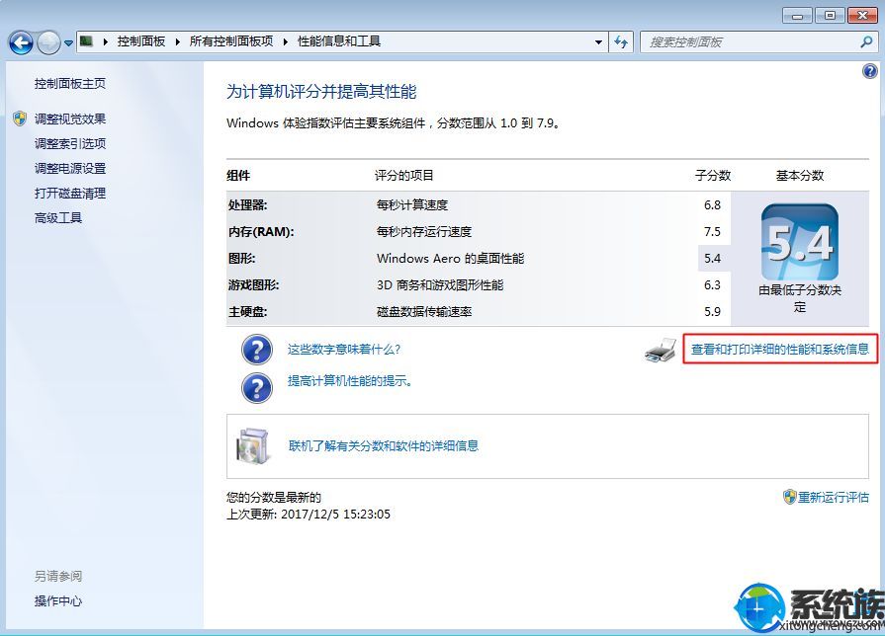The height and width of the screenshot is (636, 885).
Task: Open the 这些数字意味着什么? link
Action: coord(344,350)
